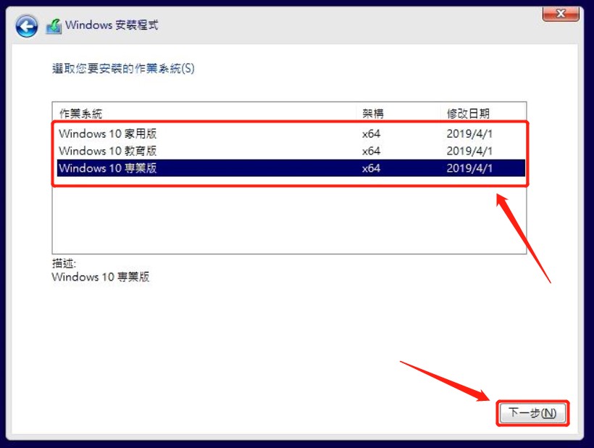594x448 pixels.
Task: Click the 架構 column header
Action: click(x=373, y=113)
